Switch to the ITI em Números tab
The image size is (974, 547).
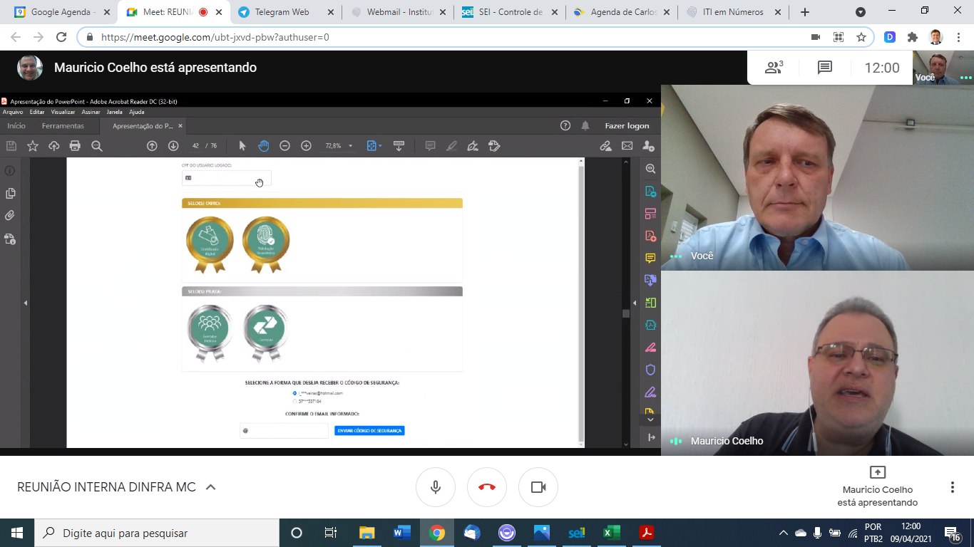[731, 12]
